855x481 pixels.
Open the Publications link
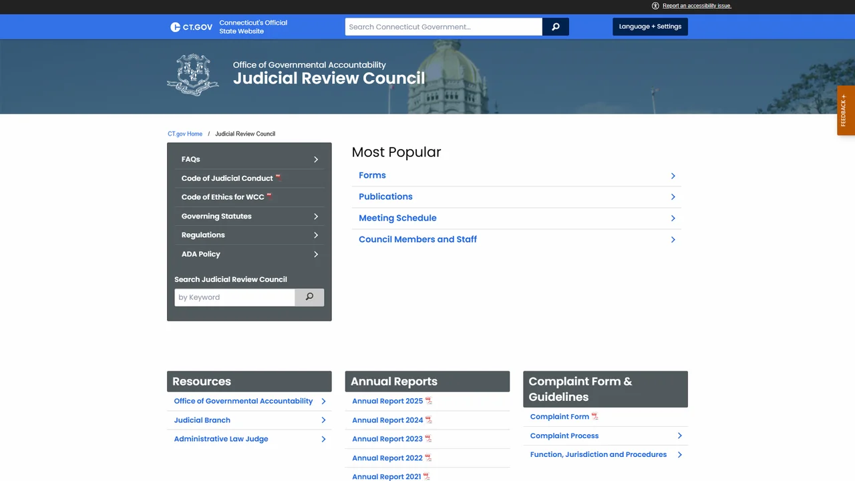coord(385,196)
